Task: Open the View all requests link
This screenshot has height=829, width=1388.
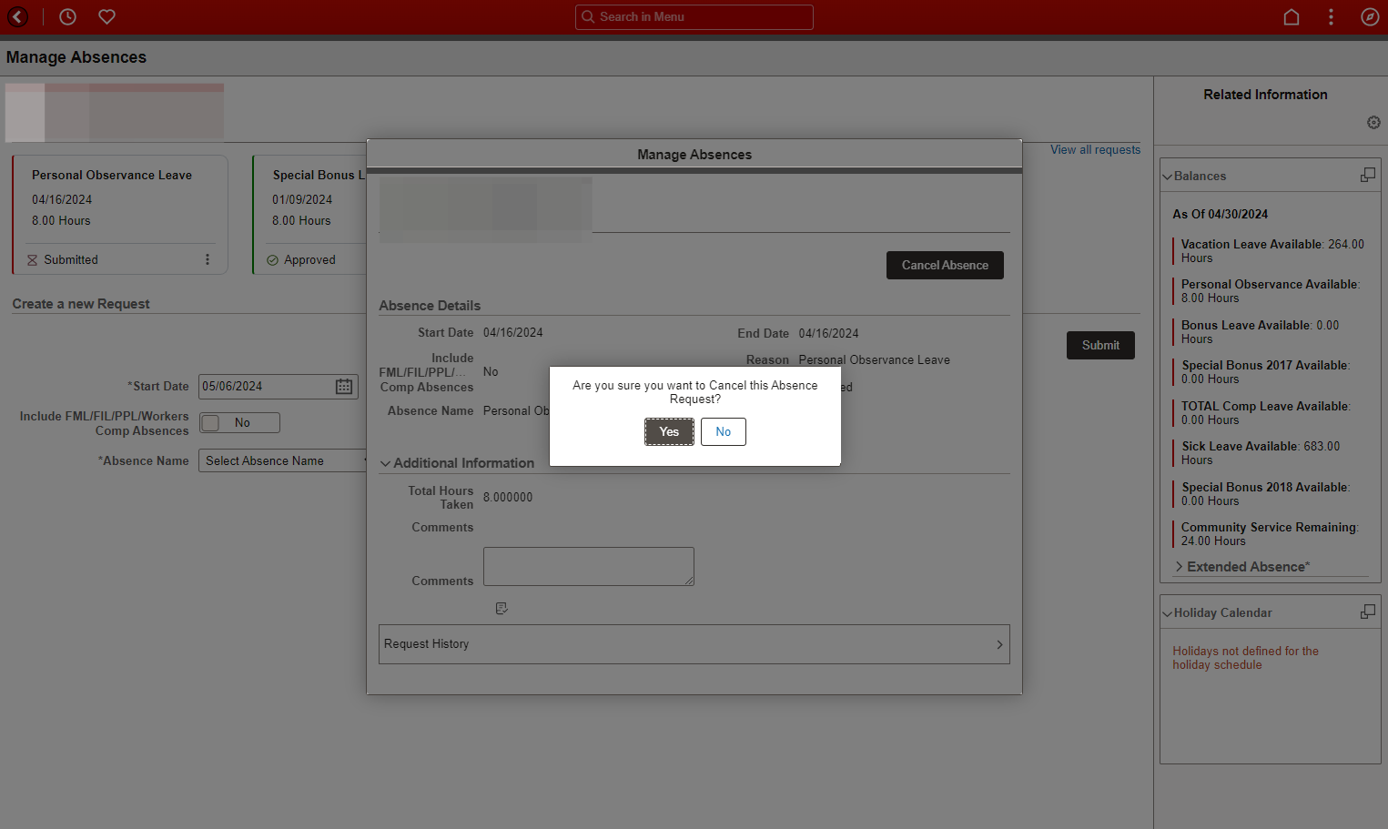Action: pos(1095,150)
